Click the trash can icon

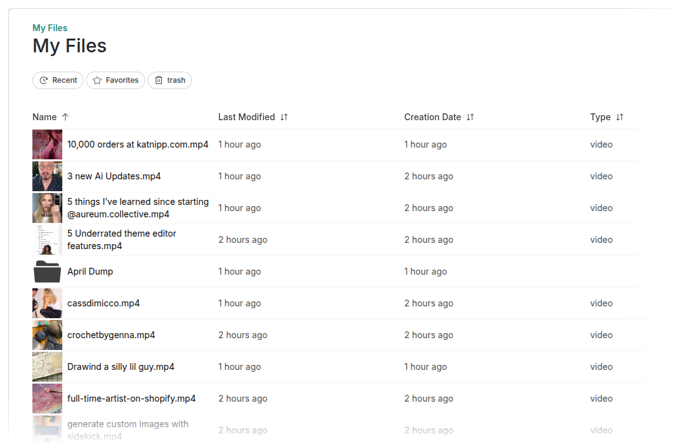click(159, 80)
